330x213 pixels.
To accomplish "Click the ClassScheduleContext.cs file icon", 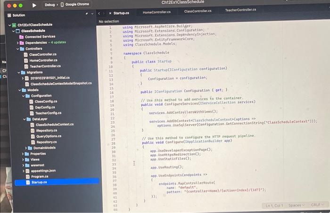I will point(32,125).
